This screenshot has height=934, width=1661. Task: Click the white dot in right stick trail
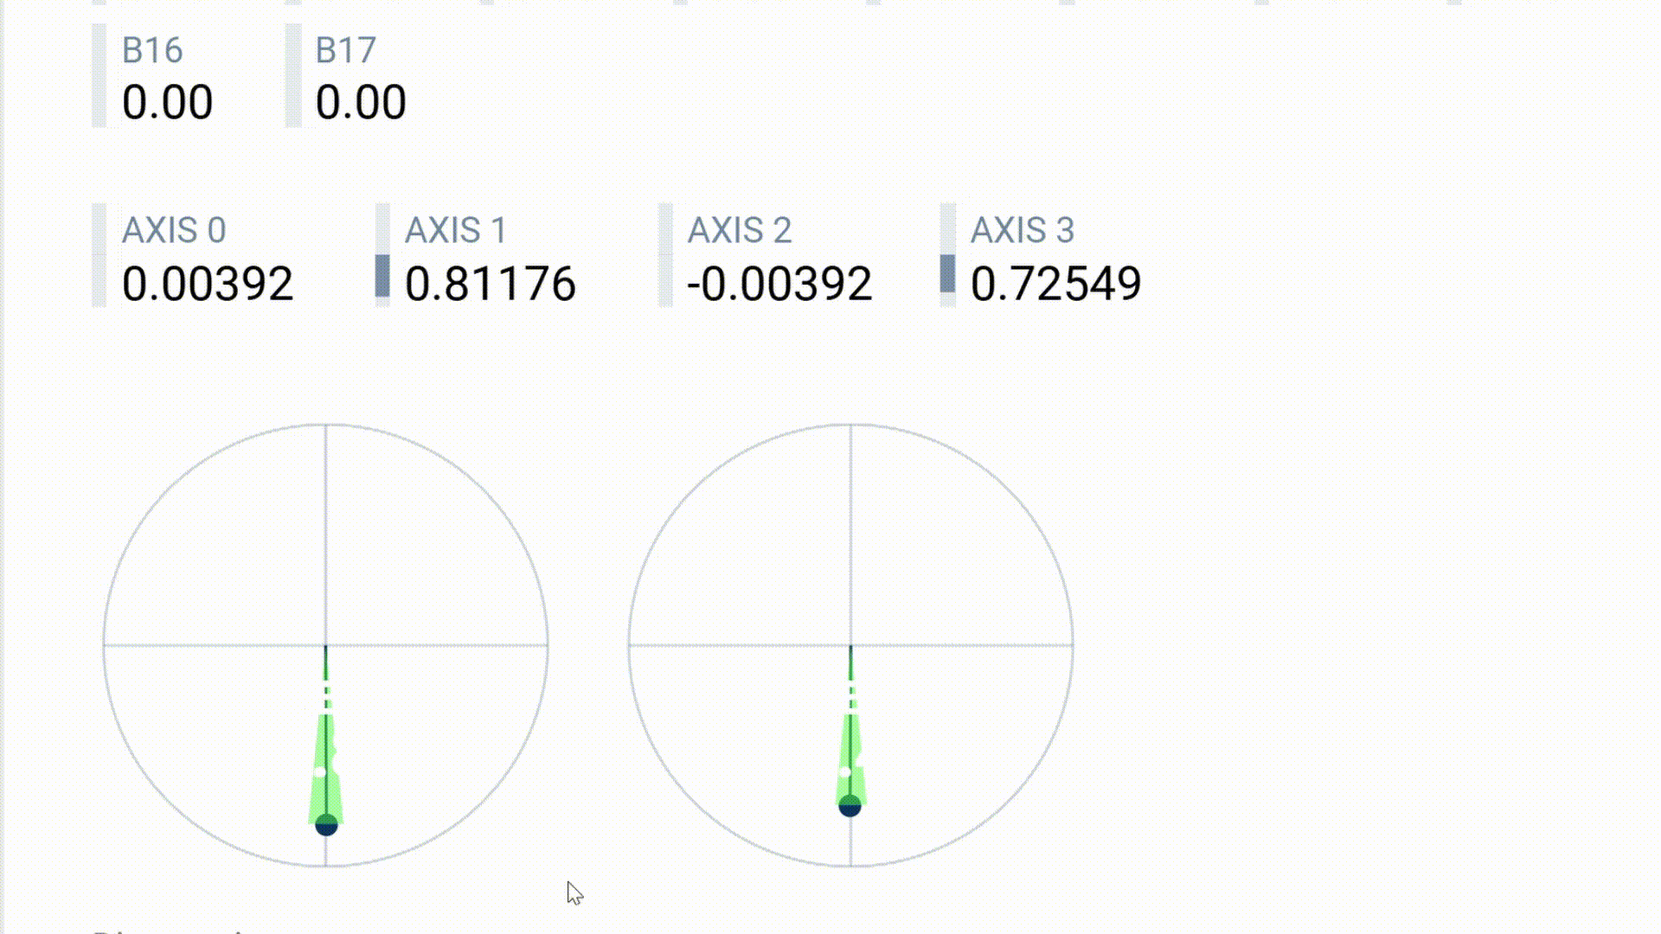pos(845,771)
